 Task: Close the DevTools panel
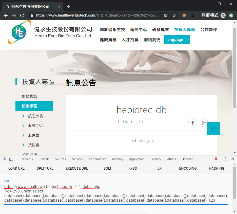point(233,159)
